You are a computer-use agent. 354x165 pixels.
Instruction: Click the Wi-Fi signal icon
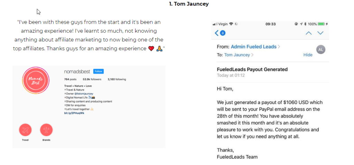click(231, 24)
